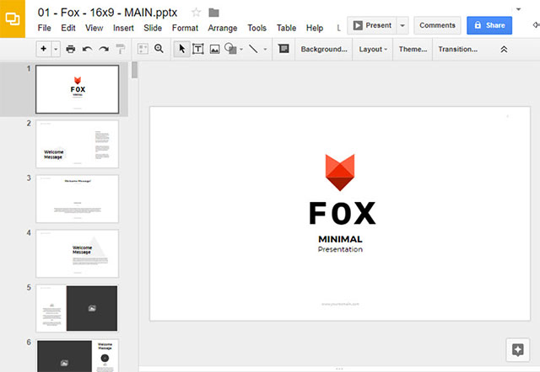Image resolution: width=540 pixels, height=372 pixels.
Task: Star this presentation file
Action: [x=196, y=12]
